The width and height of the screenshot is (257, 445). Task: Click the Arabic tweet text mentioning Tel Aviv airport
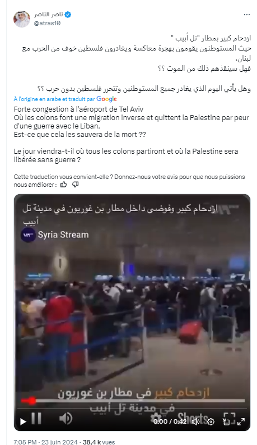click(137, 63)
